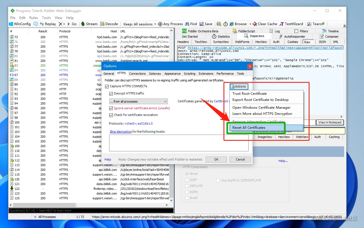Click the WinConfig toolbar icon
Screen dimensions: 364x228
point(11,24)
